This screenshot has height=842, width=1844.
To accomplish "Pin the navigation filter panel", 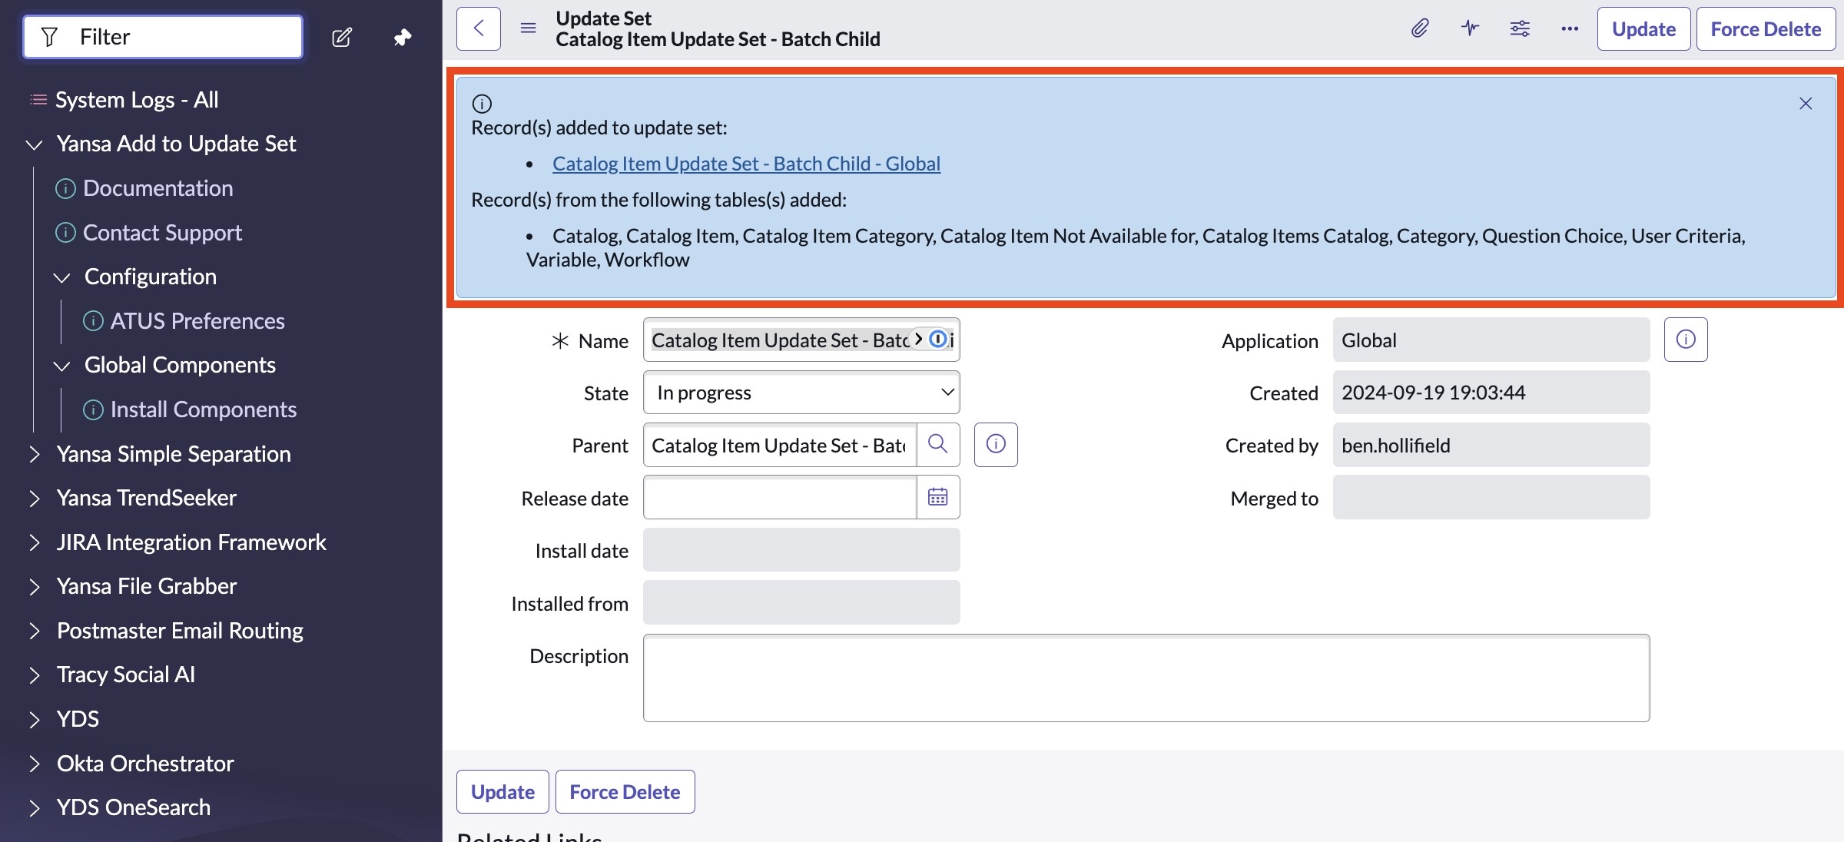I will (x=403, y=37).
